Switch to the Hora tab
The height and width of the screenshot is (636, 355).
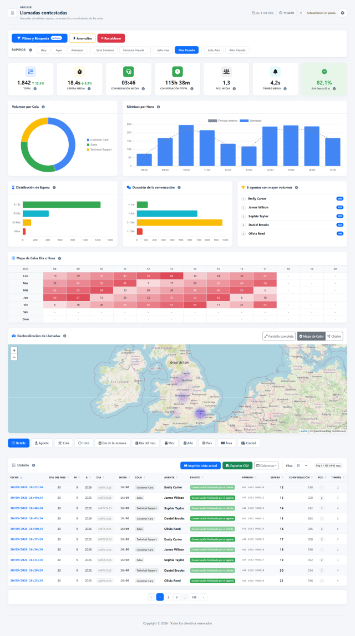(84, 443)
